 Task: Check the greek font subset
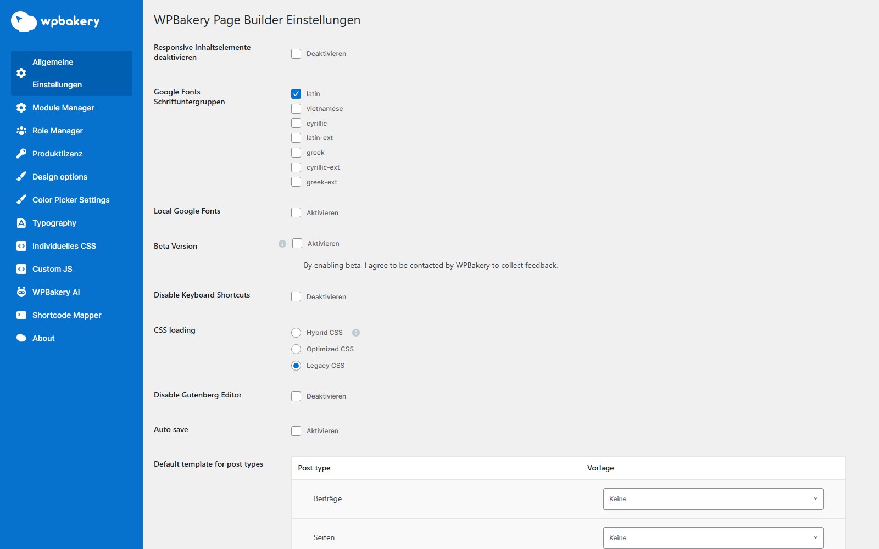296,153
